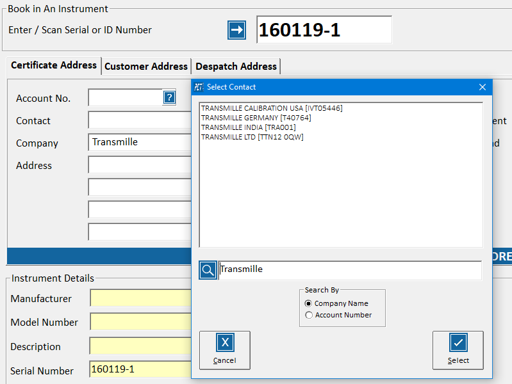Click the serial or ID number entry field

pos(324,29)
